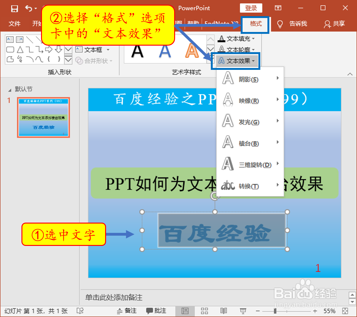Apply the blue fill WordArt style

click(x=165, y=51)
